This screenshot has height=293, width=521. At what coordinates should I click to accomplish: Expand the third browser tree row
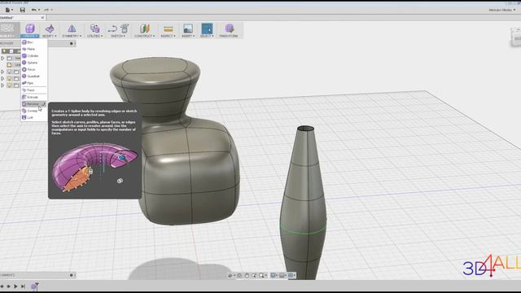point(2,72)
